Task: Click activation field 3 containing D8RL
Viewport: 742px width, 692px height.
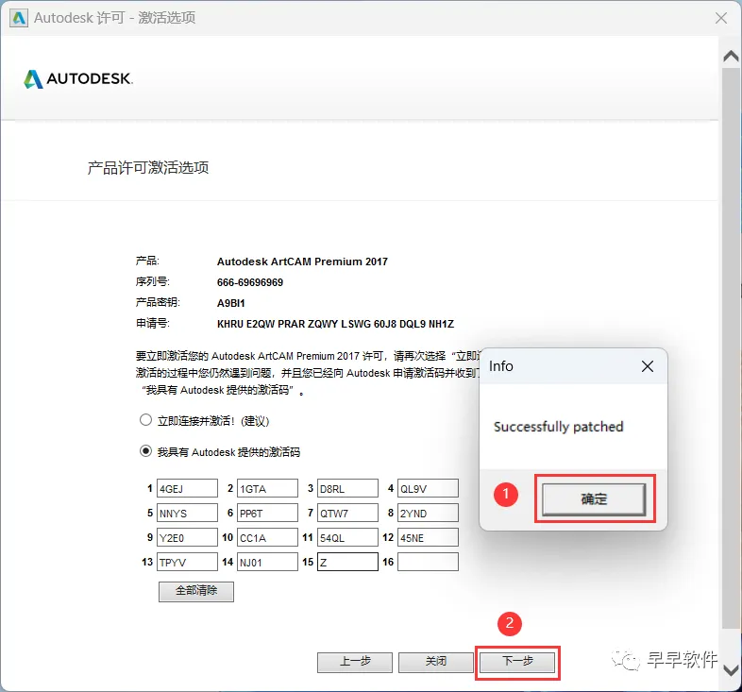Action: coord(347,488)
